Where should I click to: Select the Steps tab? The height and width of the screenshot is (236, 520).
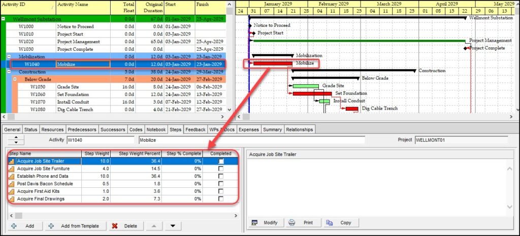pyautogui.click(x=175, y=129)
